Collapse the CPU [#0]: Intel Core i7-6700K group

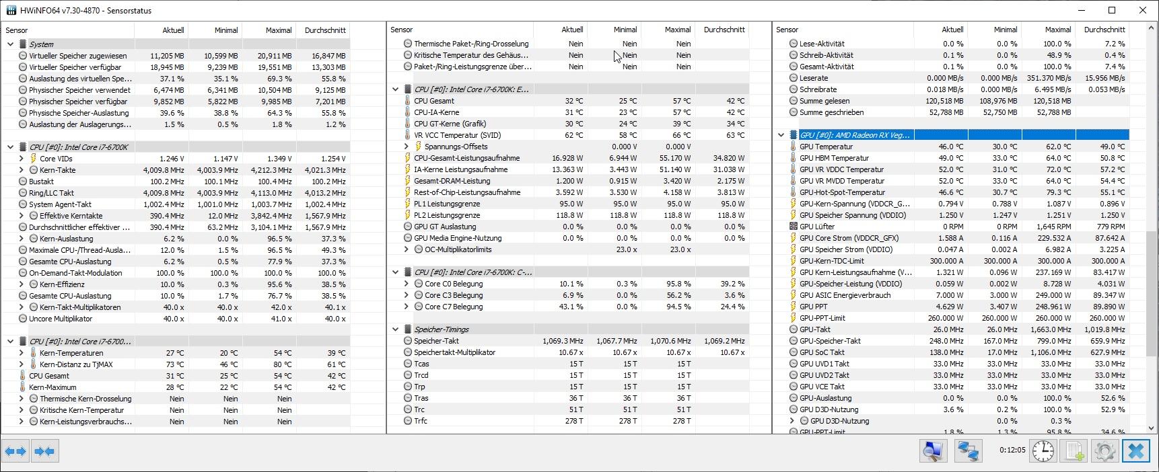tap(10, 147)
